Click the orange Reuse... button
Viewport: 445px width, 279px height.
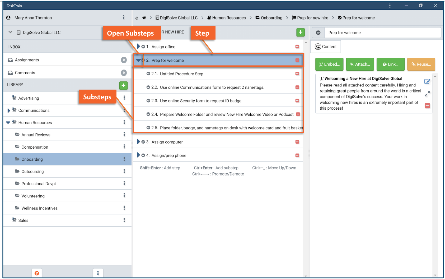[421, 64]
